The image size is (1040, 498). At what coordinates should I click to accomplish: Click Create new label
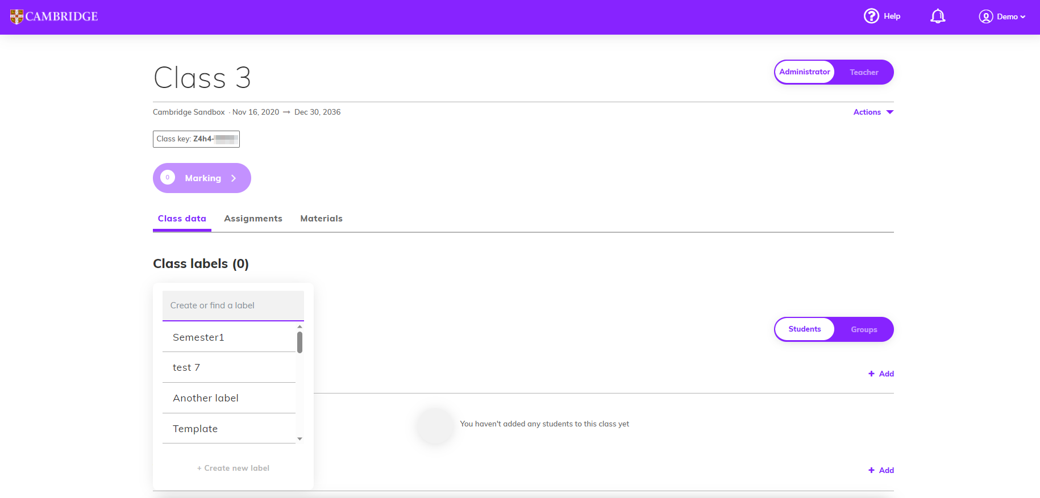(233, 468)
